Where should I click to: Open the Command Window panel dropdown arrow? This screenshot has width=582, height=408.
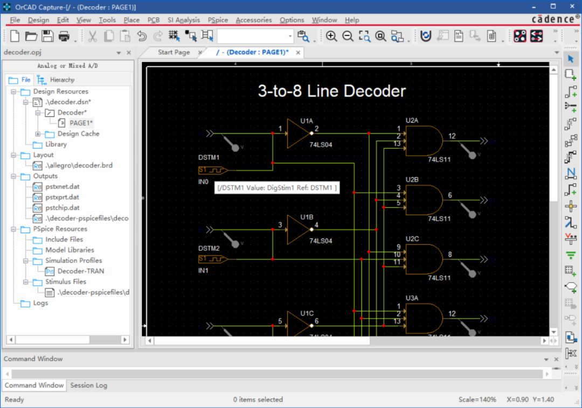546,360
